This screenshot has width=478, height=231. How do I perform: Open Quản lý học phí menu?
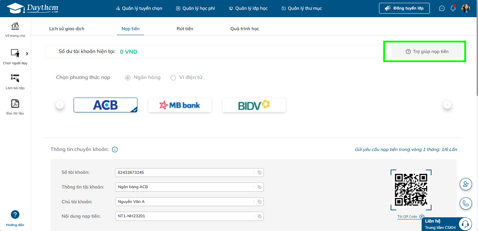point(195,8)
